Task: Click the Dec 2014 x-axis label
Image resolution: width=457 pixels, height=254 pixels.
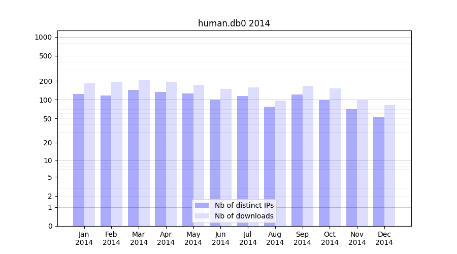Action: tap(384, 238)
